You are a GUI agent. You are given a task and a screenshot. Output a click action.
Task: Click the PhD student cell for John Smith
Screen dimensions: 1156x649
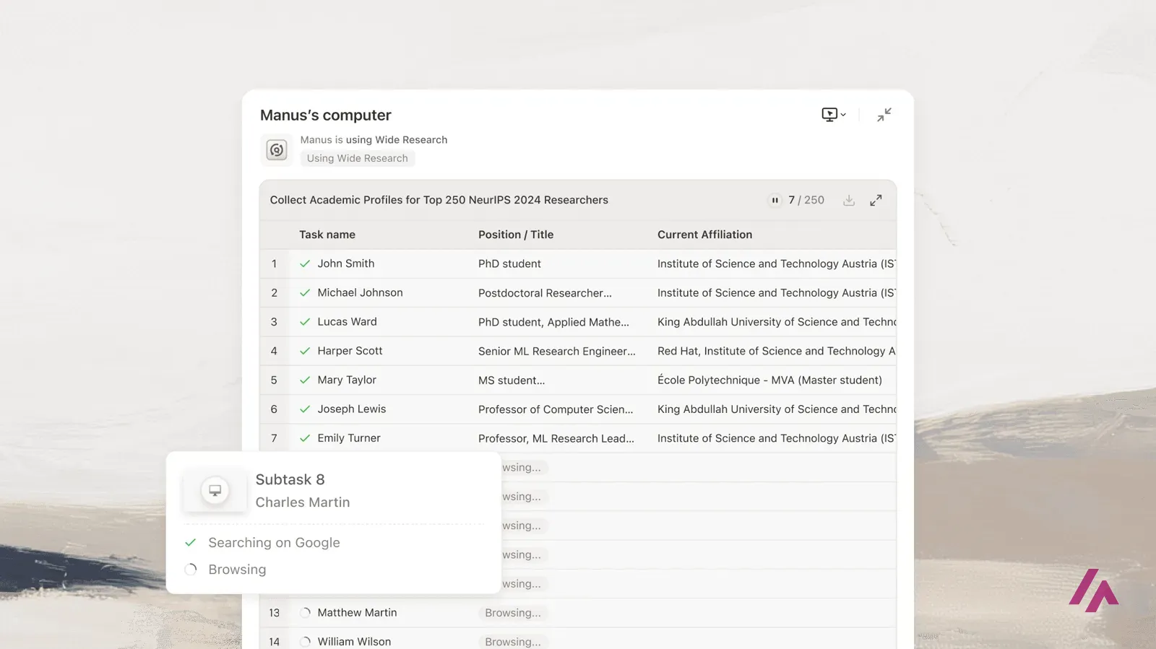509,263
